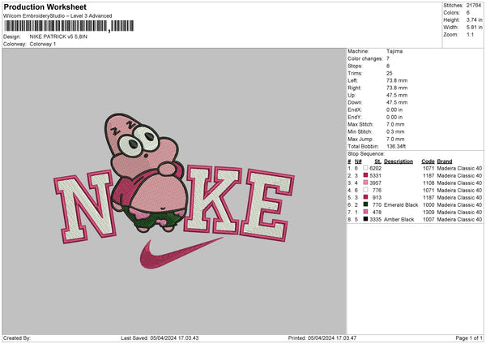
Task: Click the 'St.' column header
Action: pyautogui.click(x=377, y=161)
